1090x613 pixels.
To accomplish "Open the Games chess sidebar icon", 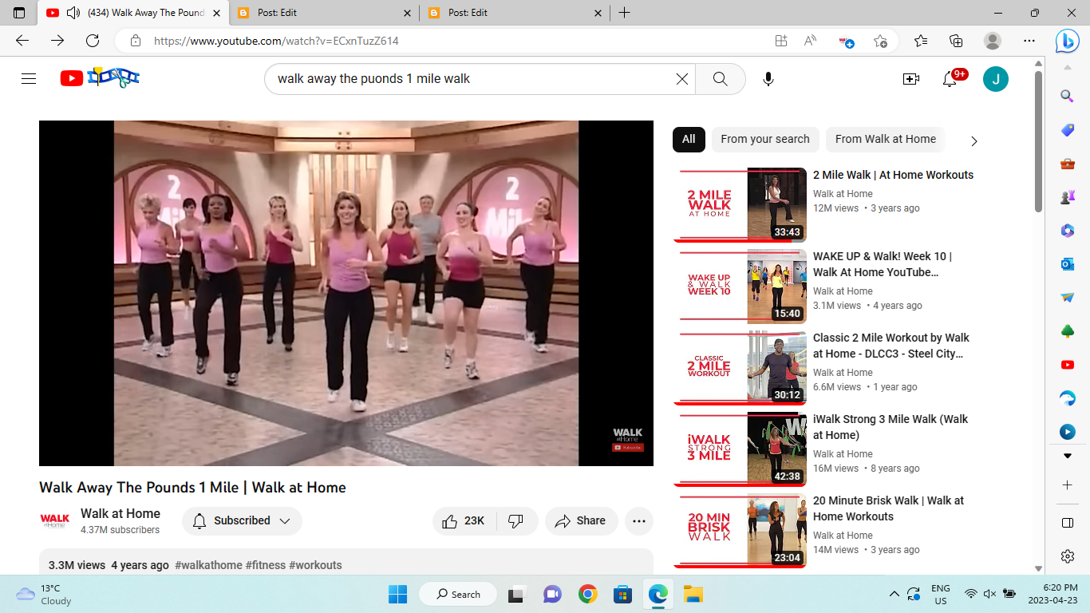I will click(x=1067, y=197).
